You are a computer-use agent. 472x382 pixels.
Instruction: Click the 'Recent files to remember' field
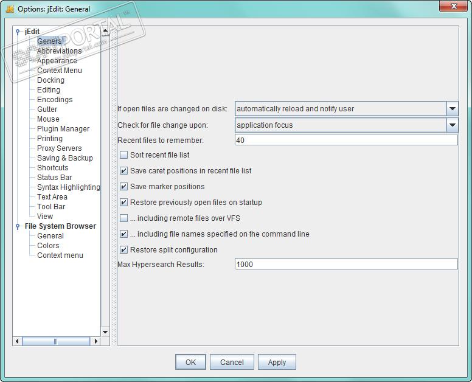[346, 140]
